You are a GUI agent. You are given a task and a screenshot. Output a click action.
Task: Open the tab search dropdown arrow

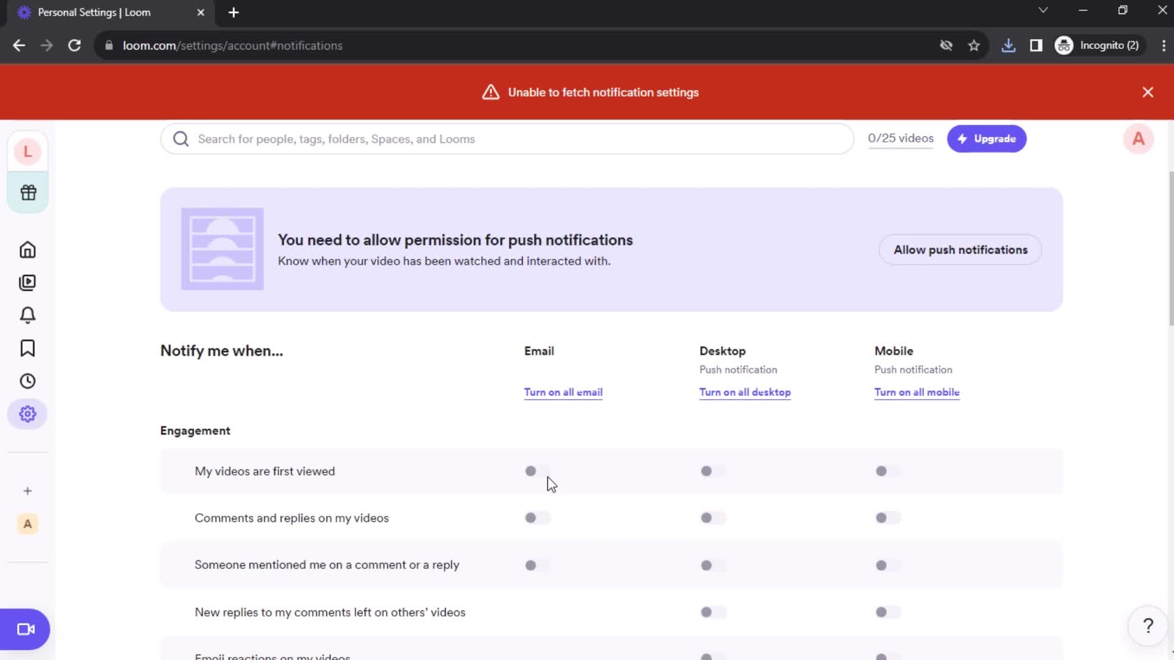click(1043, 10)
